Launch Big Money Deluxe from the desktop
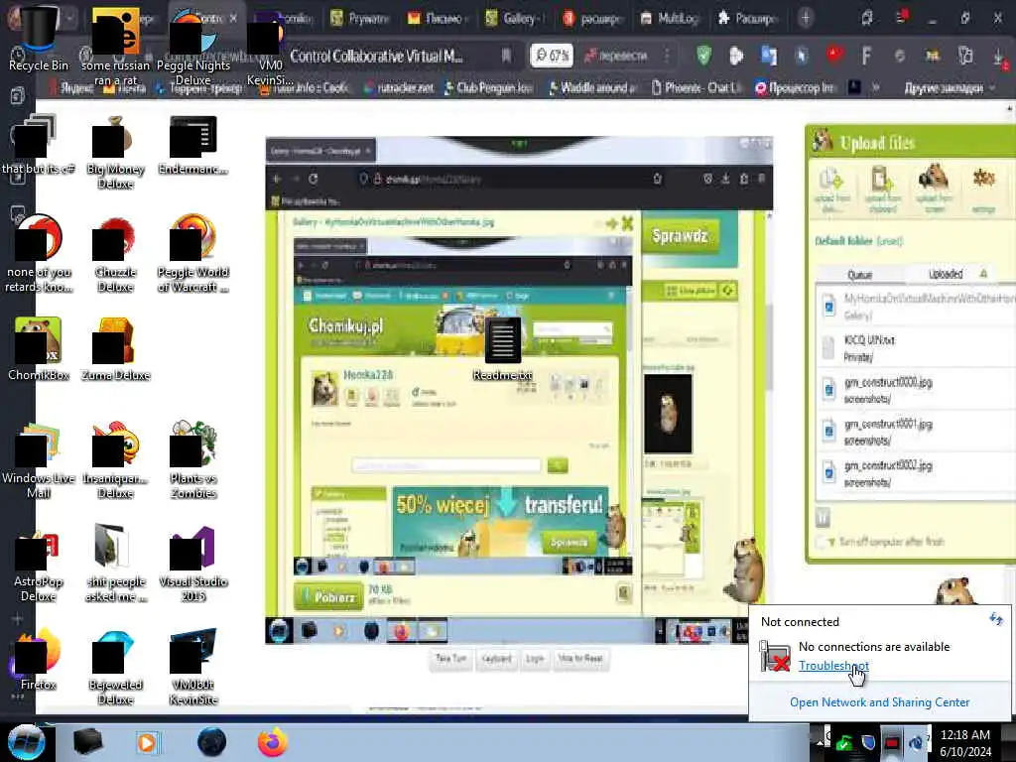The width and height of the screenshot is (1016, 762). tap(115, 152)
